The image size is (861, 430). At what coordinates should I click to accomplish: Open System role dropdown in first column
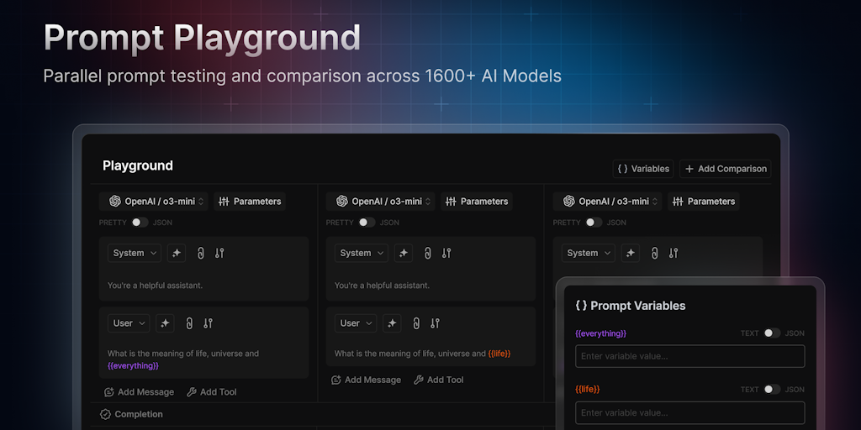tap(135, 253)
